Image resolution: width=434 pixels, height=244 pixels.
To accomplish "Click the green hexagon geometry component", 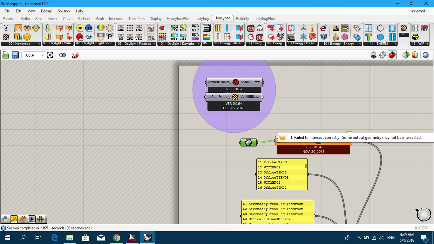I will tap(249, 143).
